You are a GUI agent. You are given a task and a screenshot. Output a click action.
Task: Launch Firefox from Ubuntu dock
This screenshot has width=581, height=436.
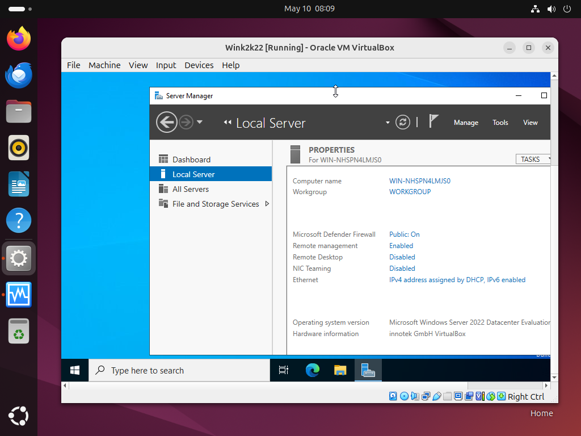tap(19, 39)
